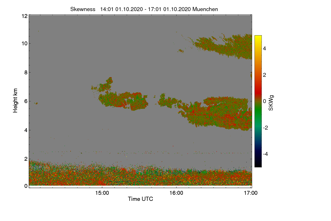Click the height tick label 6
The width and height of the screenshot is (331, 221).
[x=26, y=101]
